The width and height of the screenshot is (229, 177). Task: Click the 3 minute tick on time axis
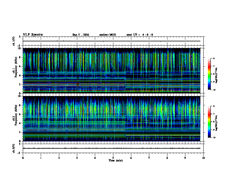pyautogui.click(x=77, y=158)
